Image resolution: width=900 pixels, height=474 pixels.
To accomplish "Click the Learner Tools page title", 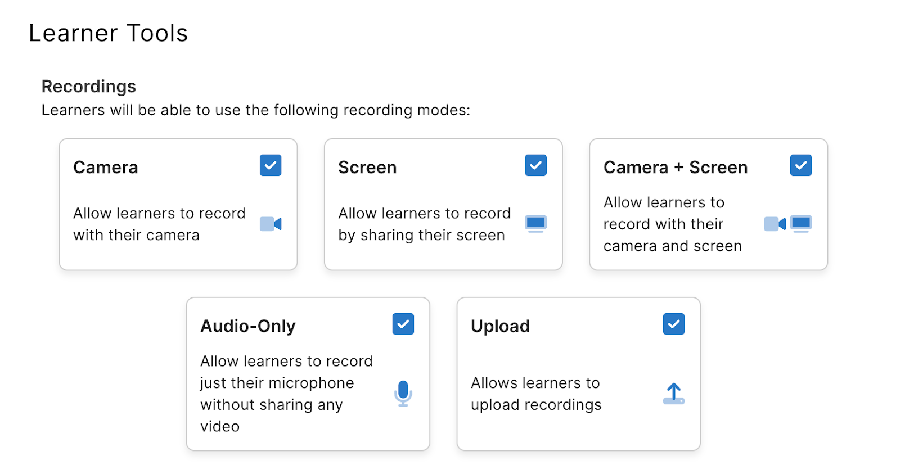I will [108, 33].
